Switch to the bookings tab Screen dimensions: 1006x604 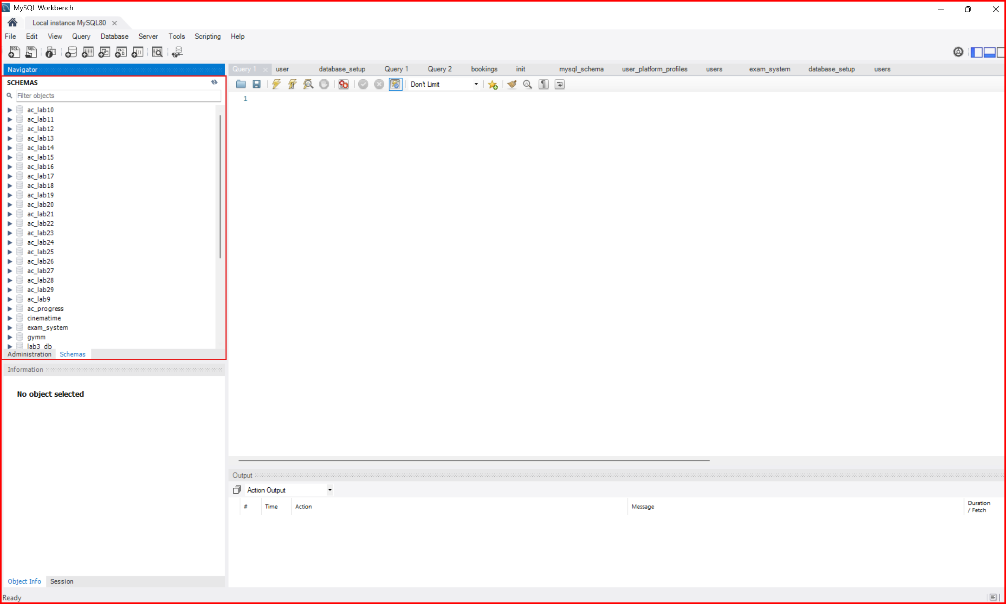click(x=484, y=69)
